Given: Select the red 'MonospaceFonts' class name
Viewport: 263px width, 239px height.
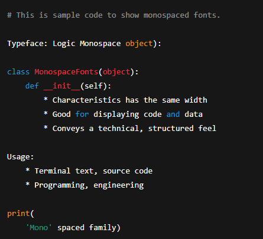Looking at the screenshot, I should [66, 72].
